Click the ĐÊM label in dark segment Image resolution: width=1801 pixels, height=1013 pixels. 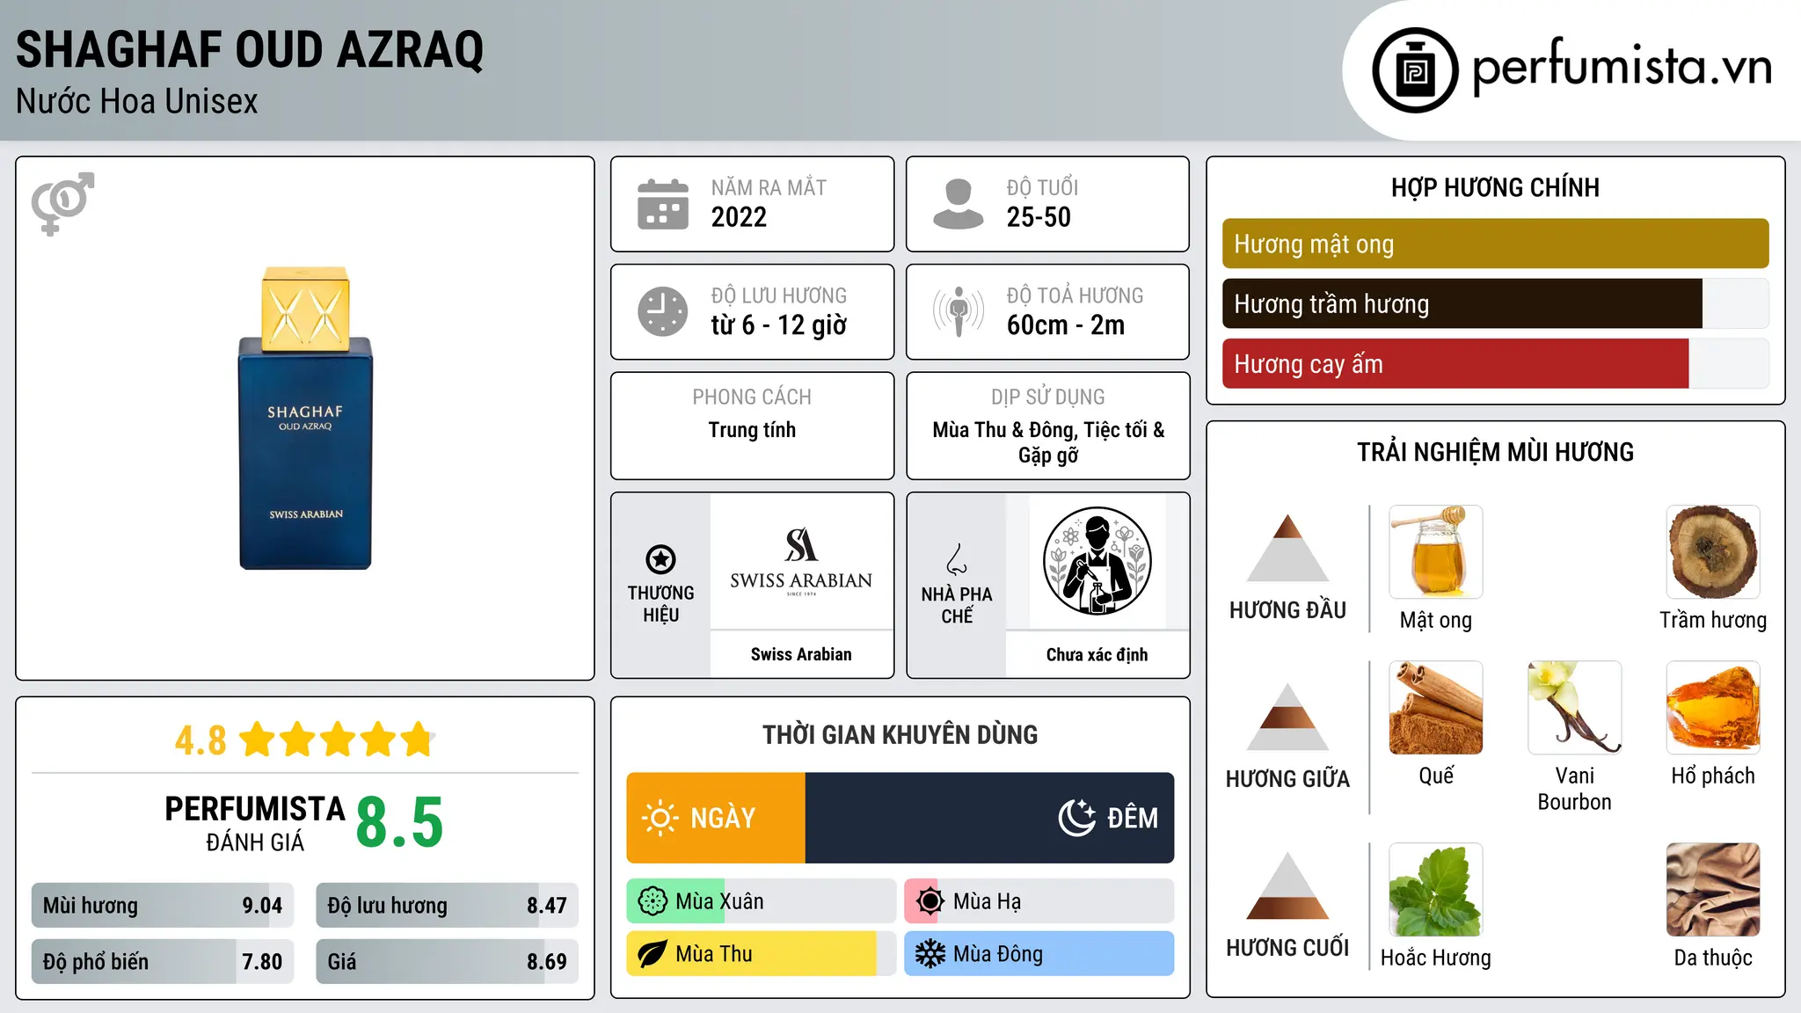1133,818
